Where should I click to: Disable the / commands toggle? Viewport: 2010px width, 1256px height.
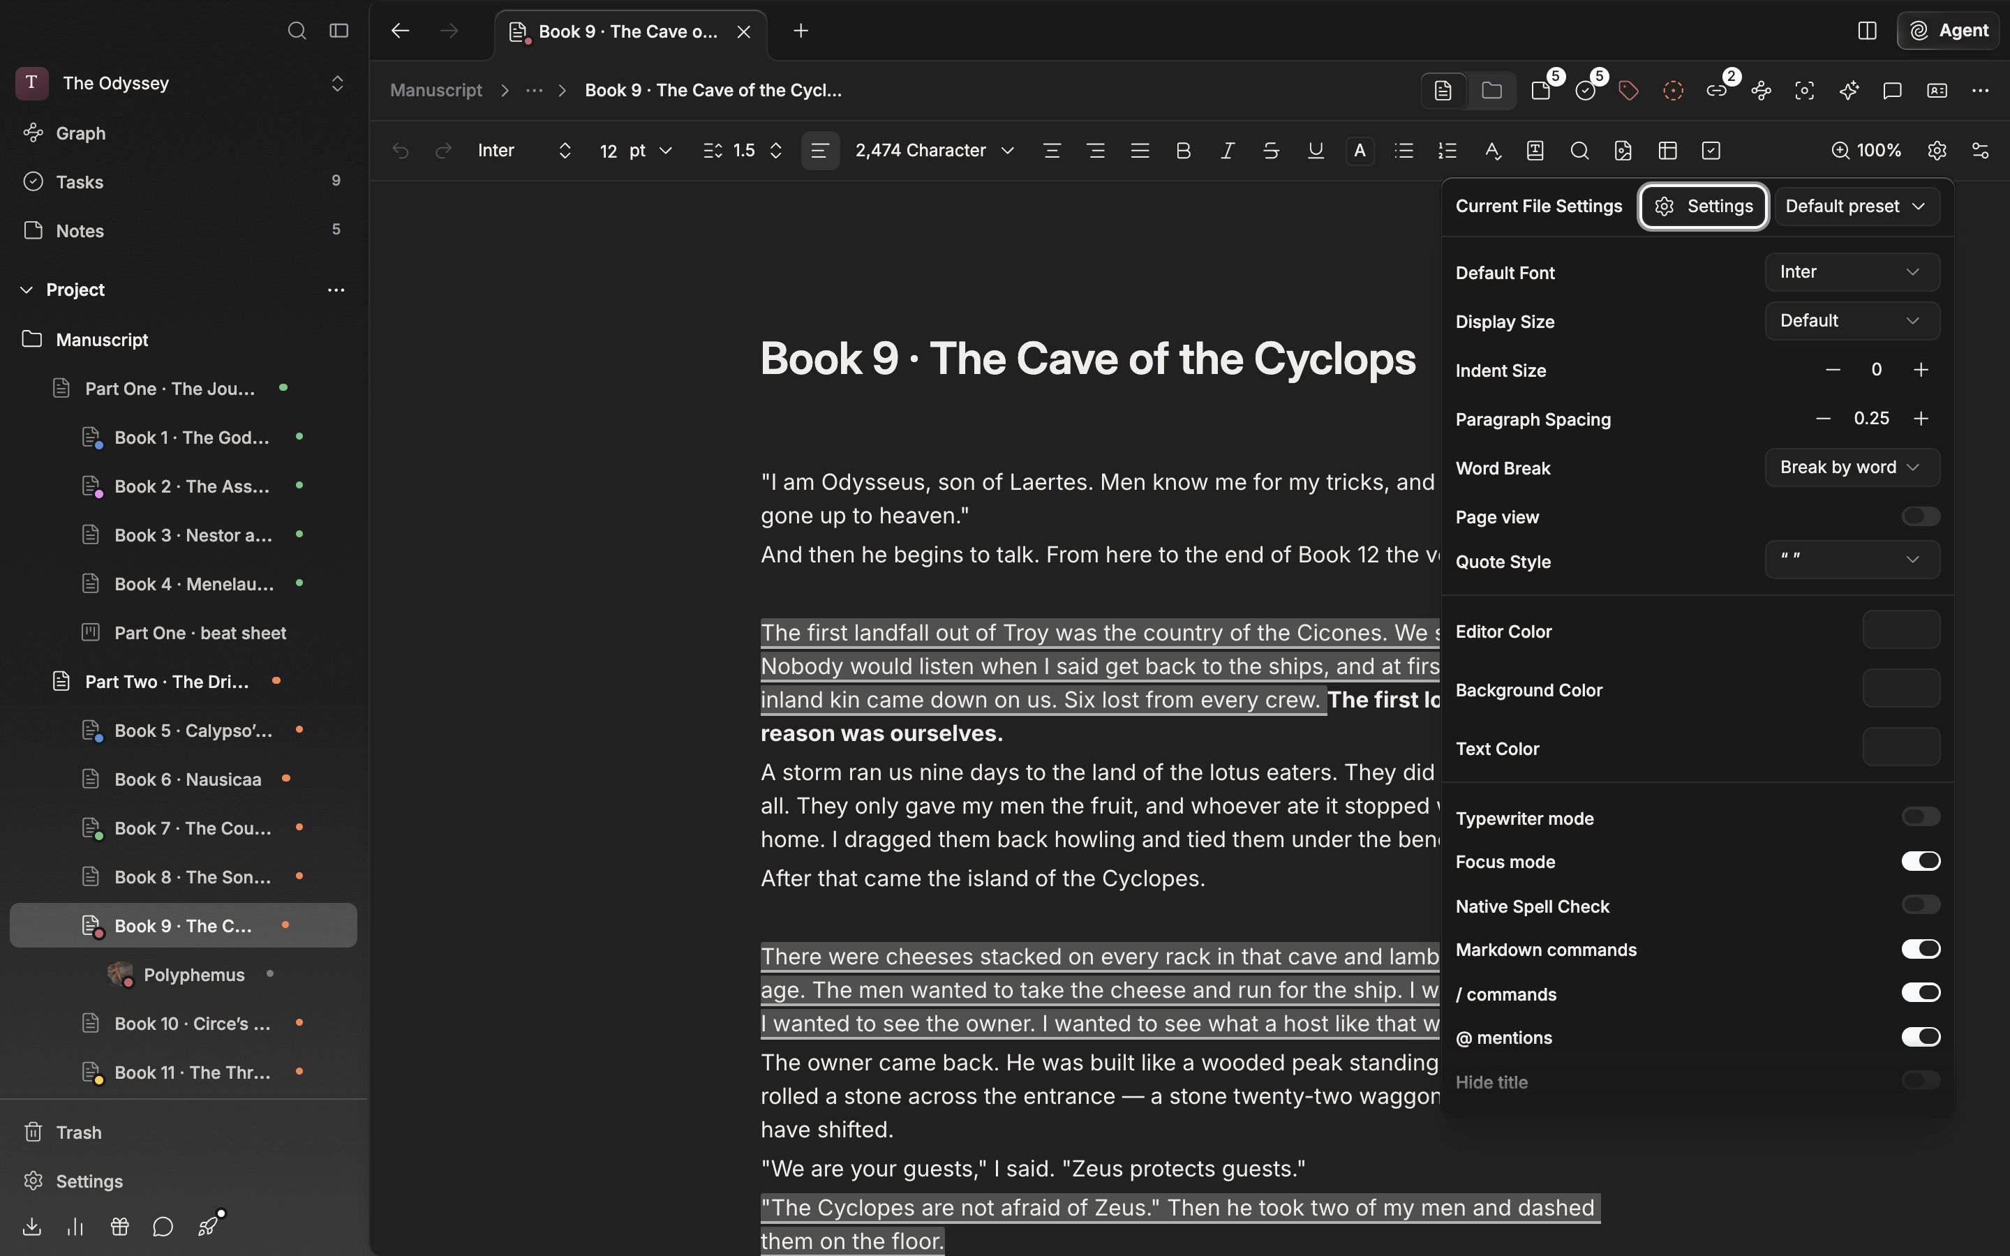pos(1920,992)
